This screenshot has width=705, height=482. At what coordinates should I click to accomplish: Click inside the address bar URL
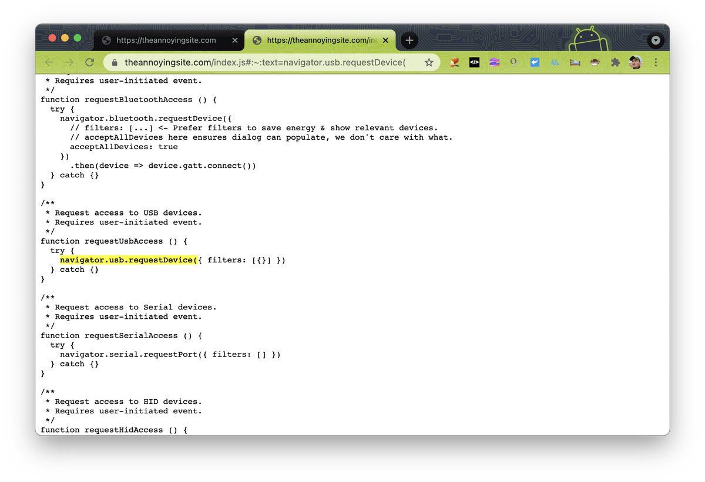click(x=235, y=62)
